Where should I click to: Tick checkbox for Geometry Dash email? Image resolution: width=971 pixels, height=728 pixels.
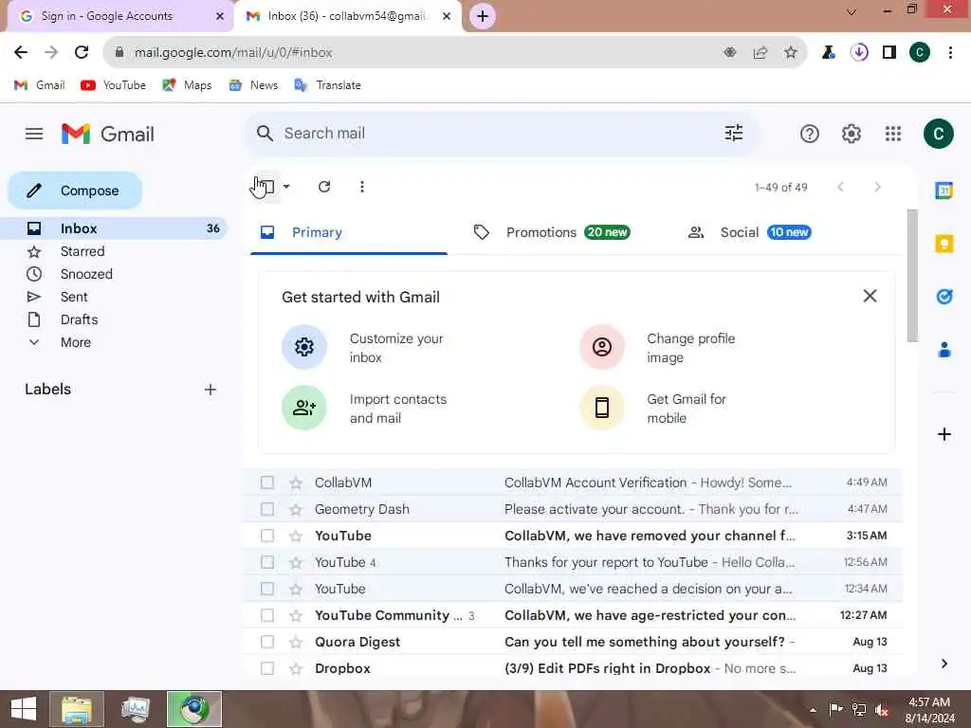tap(266, 509)
